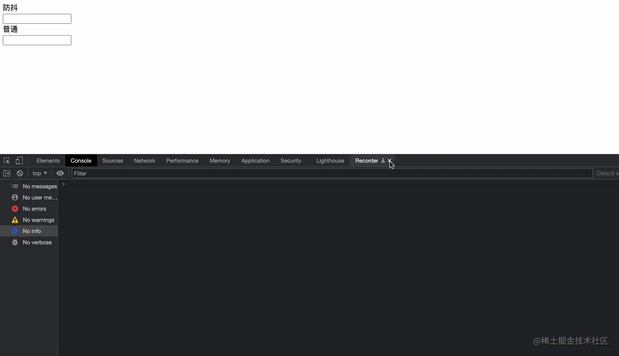Open the Lighthouse tab

(330, 161)
